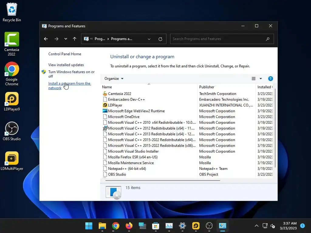This screenshot has width=311, height=233.
Task: Click Install a program from the network
Action: point(70,86)
